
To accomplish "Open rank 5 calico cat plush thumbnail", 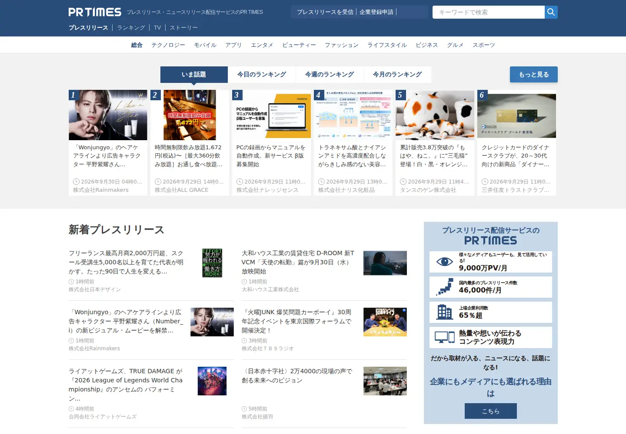I will [x=435, y=115].
